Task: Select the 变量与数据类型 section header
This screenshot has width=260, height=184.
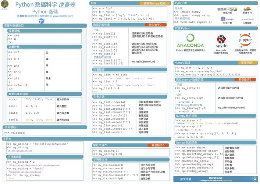Action: tap(44, 25)
